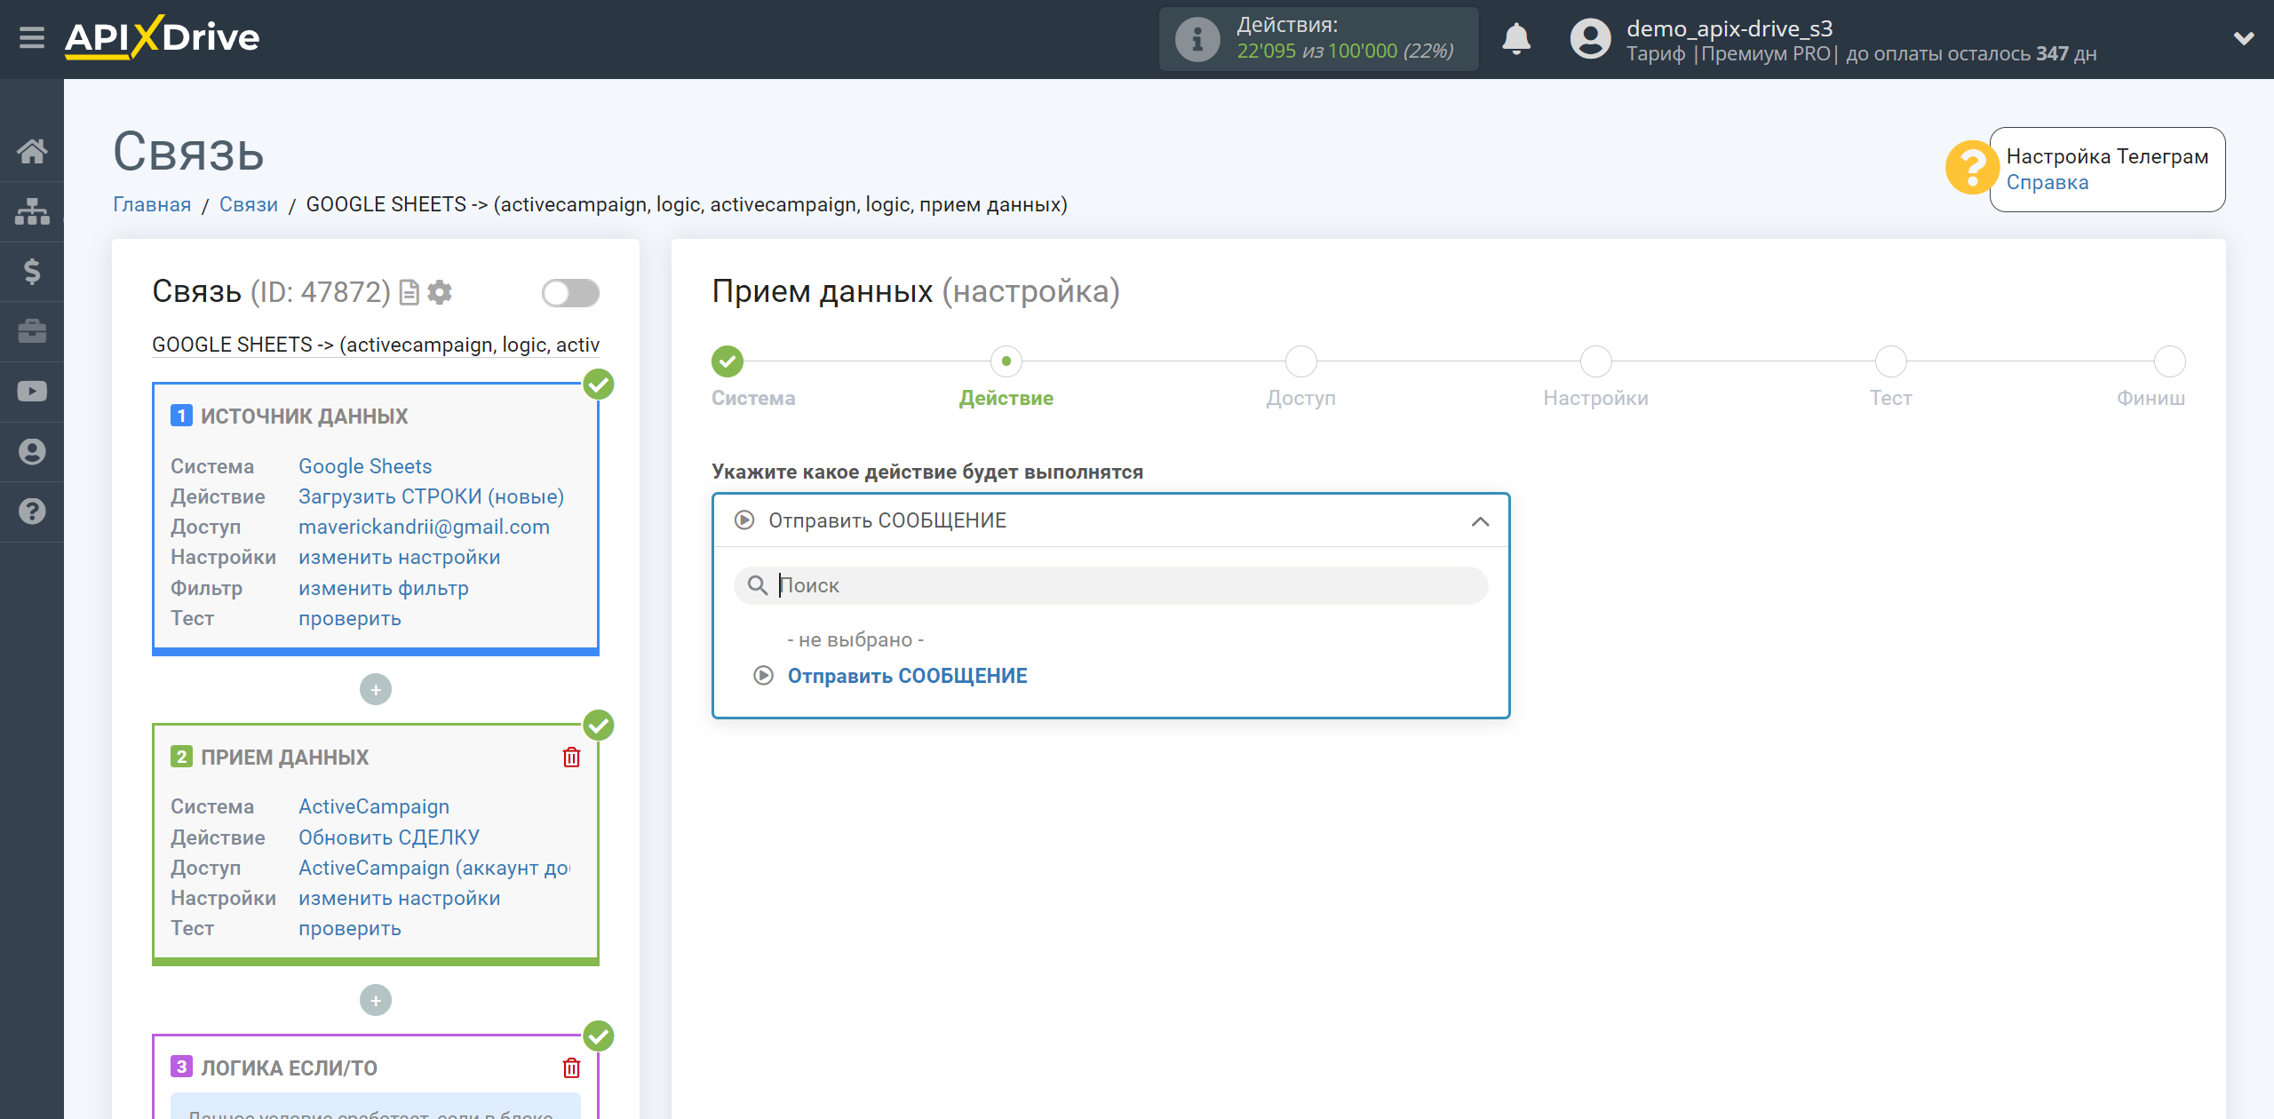Click the ЛОГИКА ЕСЛИ/ТО block header
Viewport: 2274px width, 1119px height.
(x=289, y=1067)
